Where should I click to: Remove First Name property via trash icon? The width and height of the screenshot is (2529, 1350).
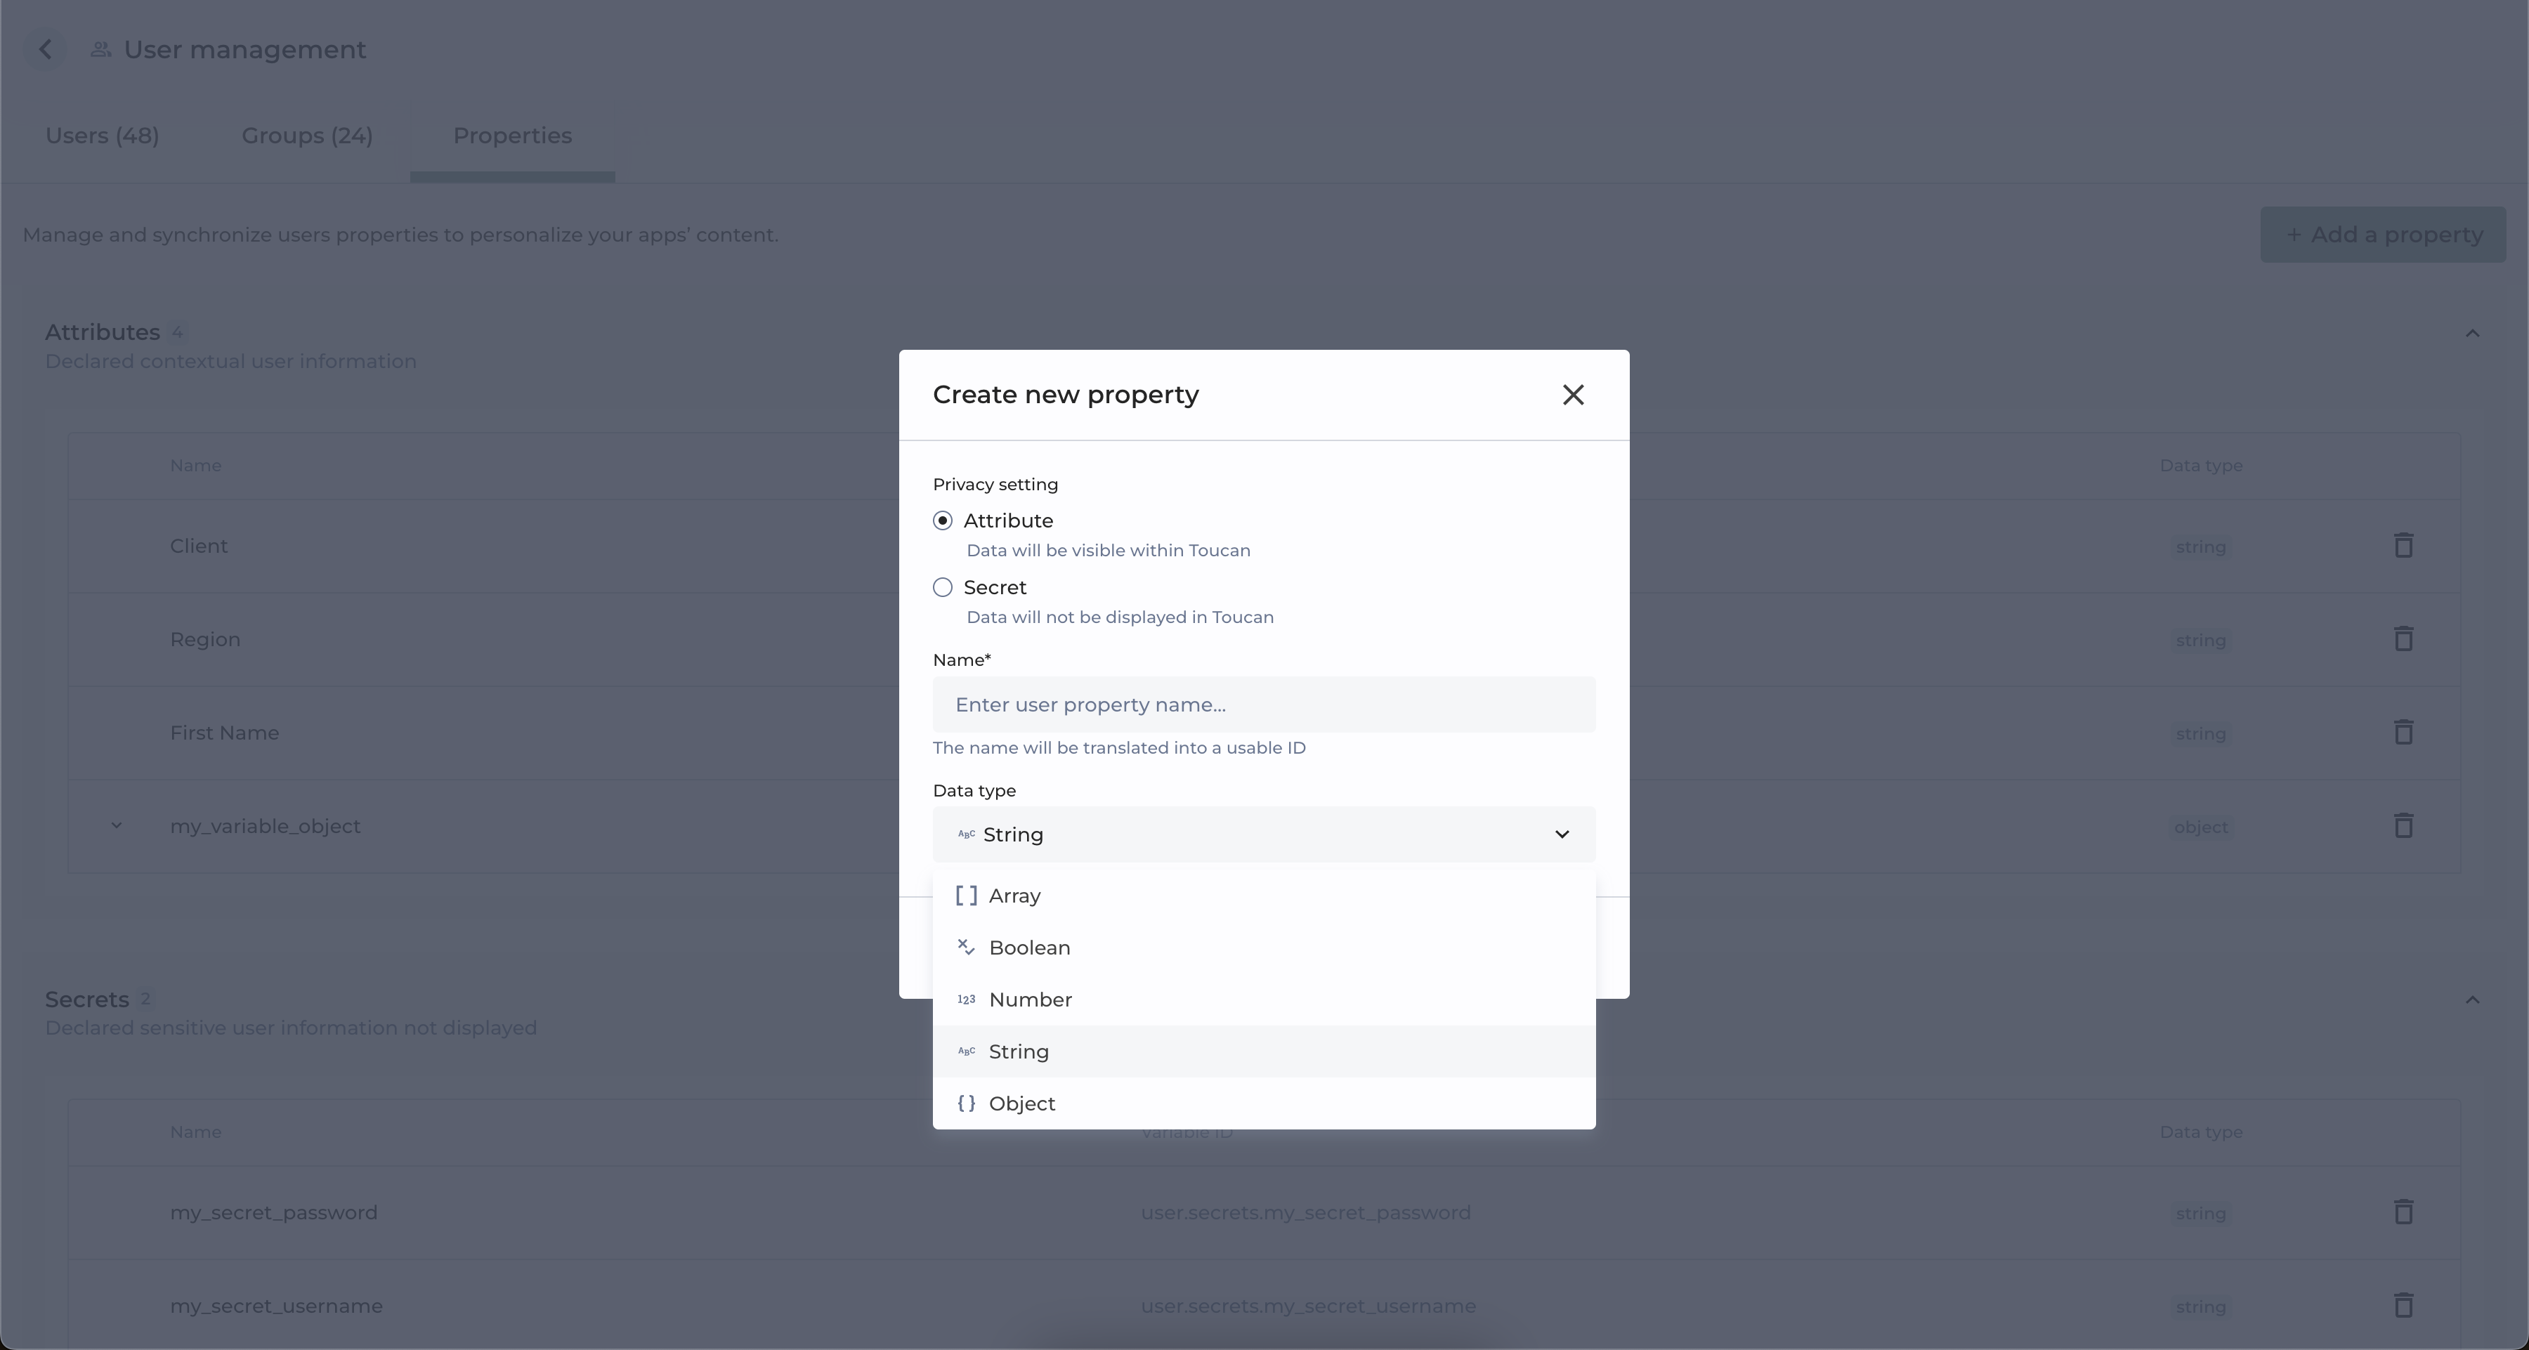click(2403, 733)
